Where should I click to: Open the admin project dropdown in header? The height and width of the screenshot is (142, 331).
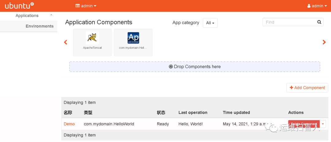pyautogui.click(x=86, y=6)
